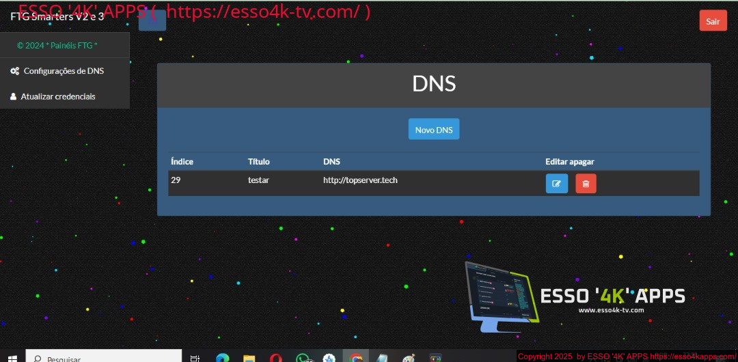Click the FTG Smarters V2 e 3 title

coord(57,16)
